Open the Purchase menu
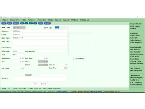The height and width of the screenshot is (109, 145). [x=32, y=20]
